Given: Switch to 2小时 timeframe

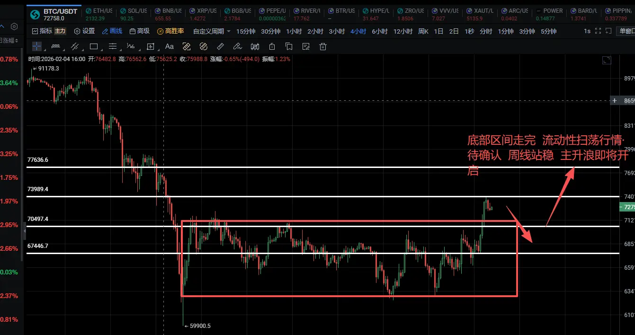Looking at the screenshot, I should (x=315, y=31).
